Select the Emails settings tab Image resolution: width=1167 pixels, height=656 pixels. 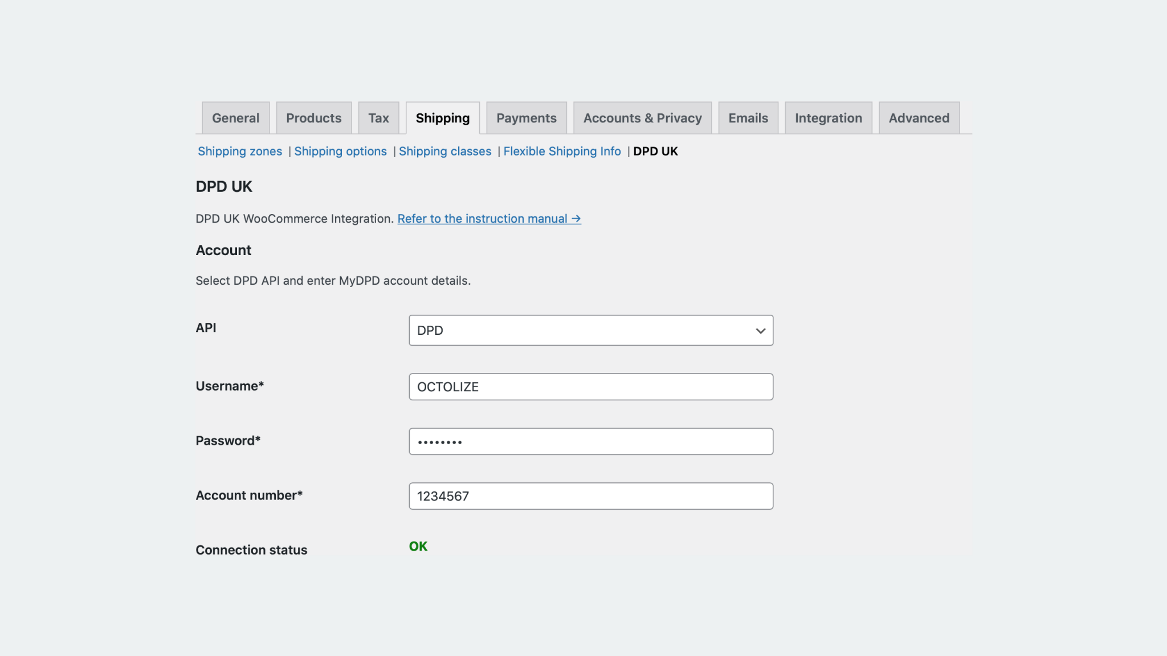(x=748, y=118)
